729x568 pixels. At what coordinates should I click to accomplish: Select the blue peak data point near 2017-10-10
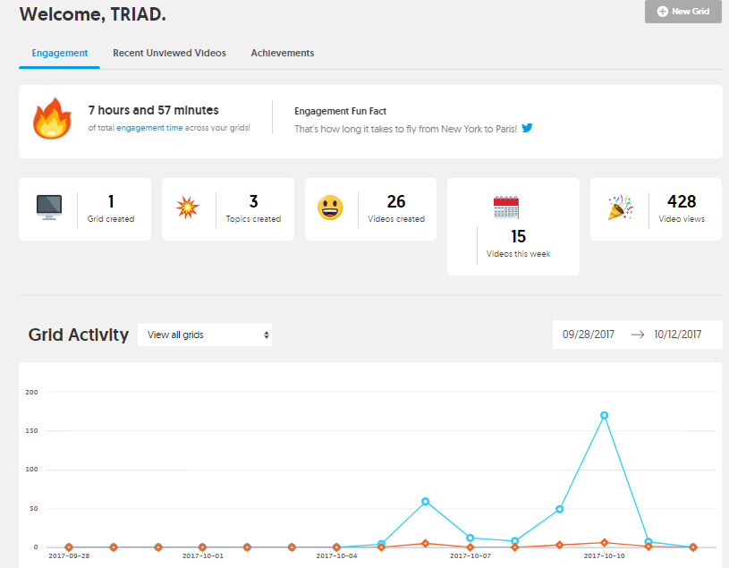pyautogui.click(x=604, y=416)
